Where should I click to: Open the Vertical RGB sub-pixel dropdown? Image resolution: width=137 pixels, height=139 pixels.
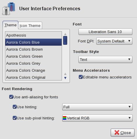pos(97,118)
